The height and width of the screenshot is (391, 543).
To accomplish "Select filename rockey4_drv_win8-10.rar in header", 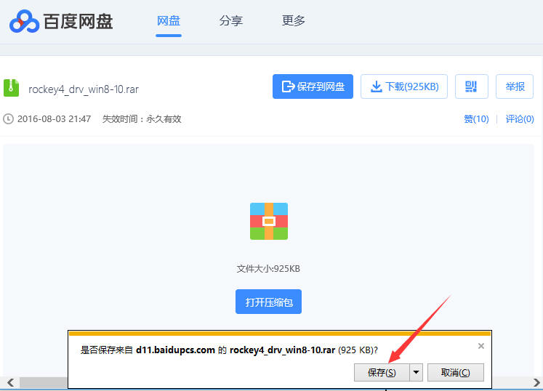I will tap(84, 89).
